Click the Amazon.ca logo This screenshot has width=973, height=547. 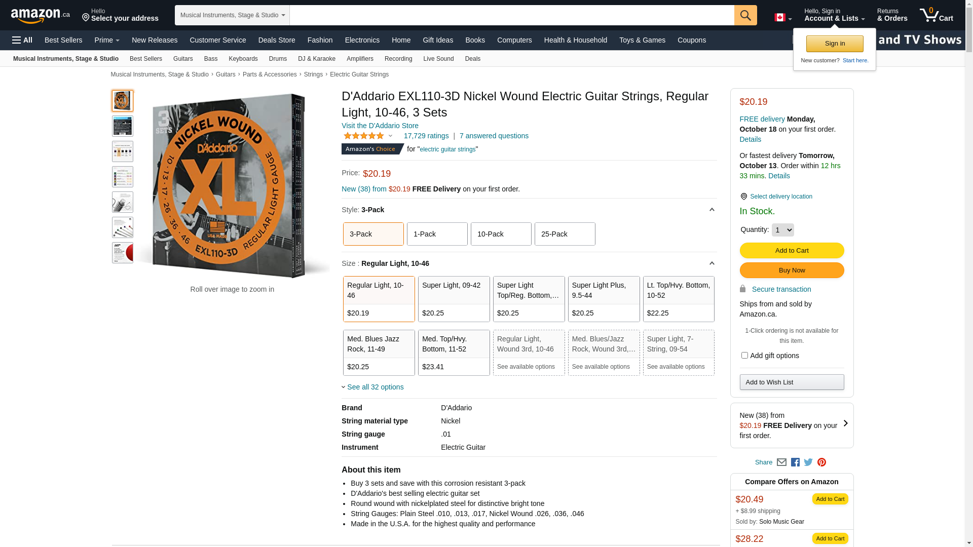(x=40, y=16)
